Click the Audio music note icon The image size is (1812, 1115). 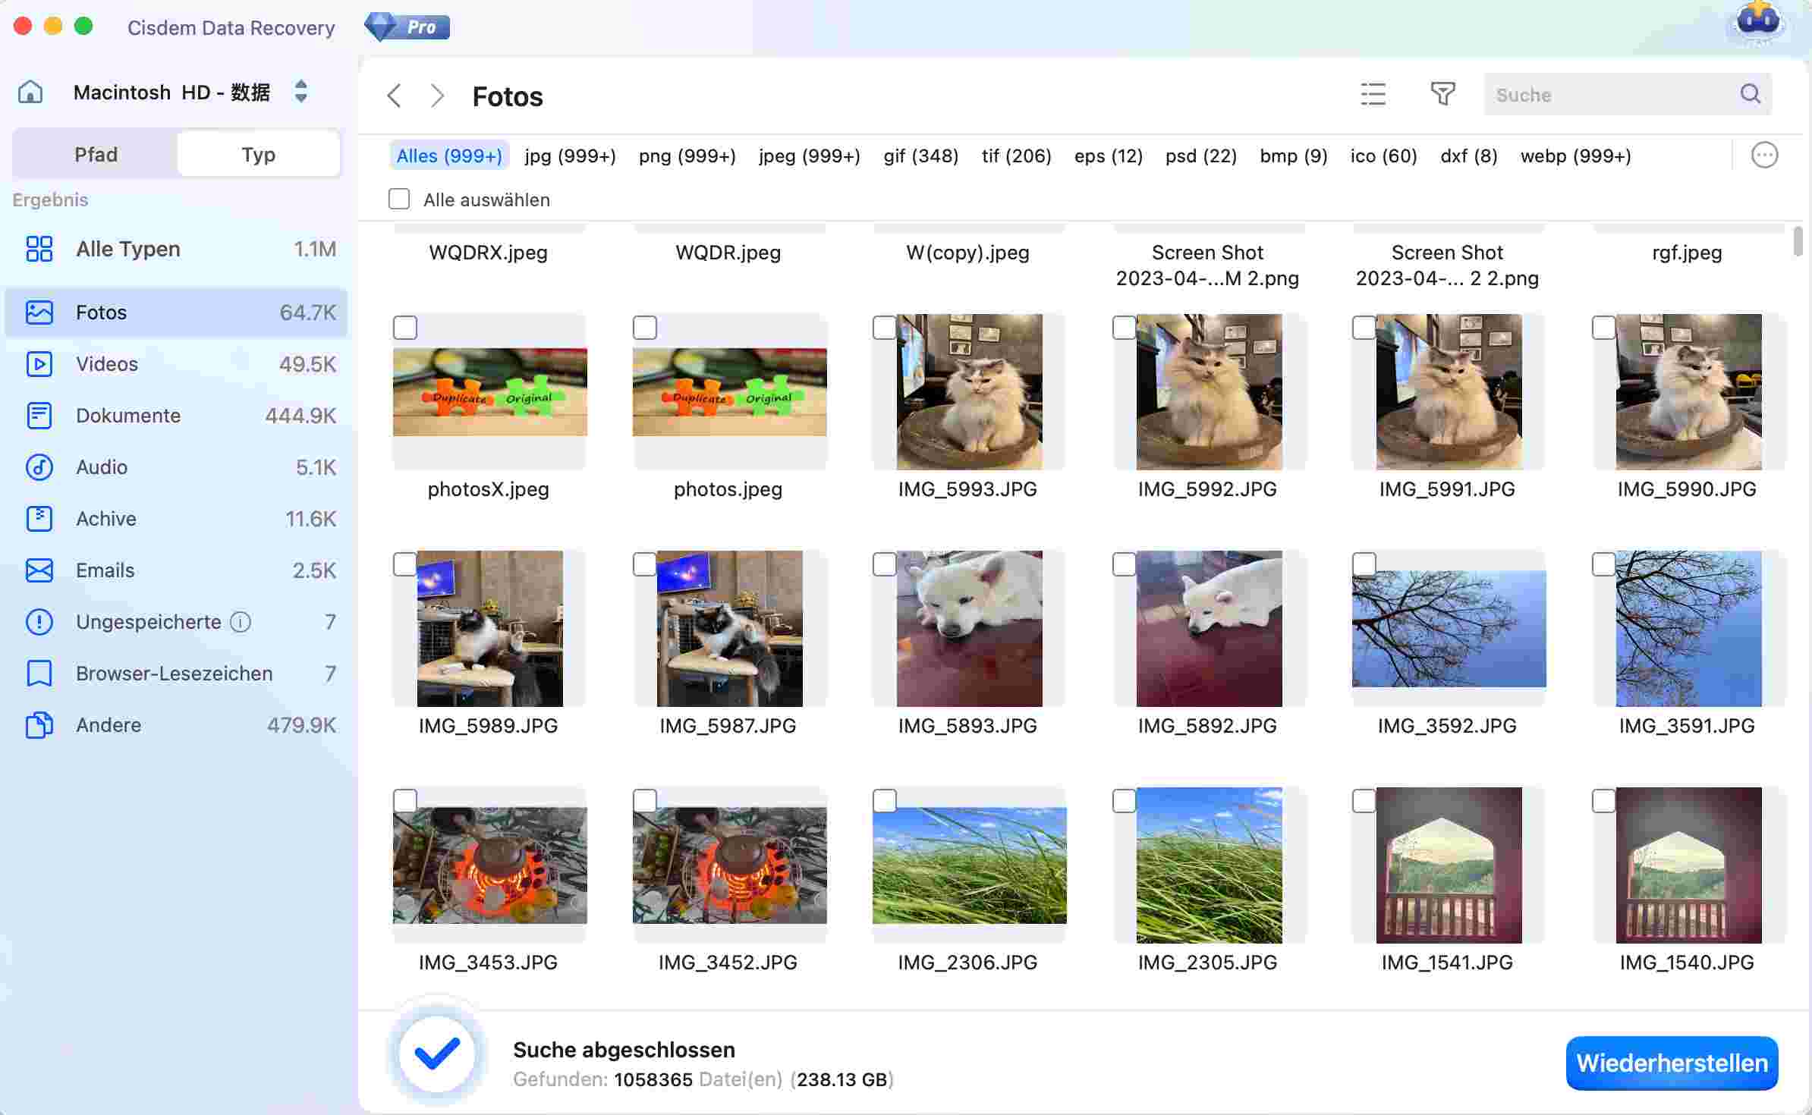39,467
